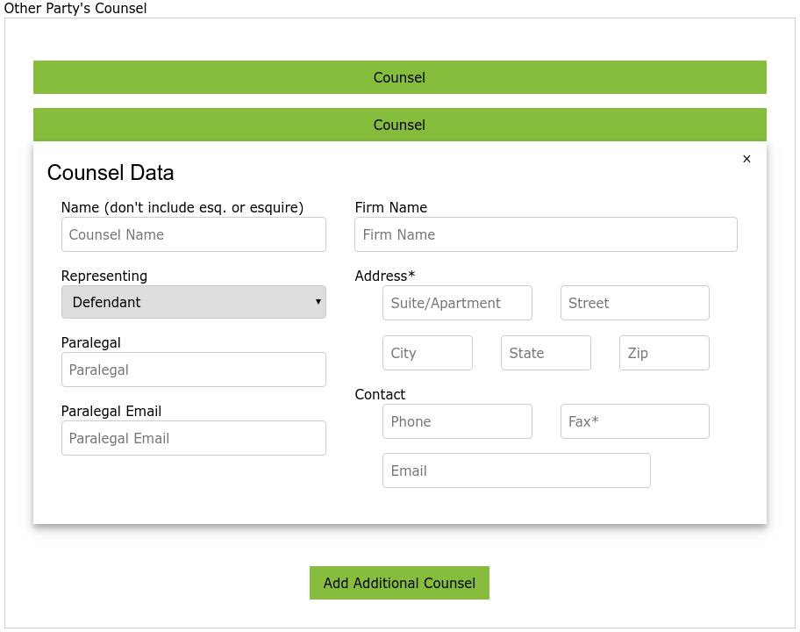Viewport: 800px width, 632px height.
Task: Focus the Zip code field
Action: click(664, 353)
